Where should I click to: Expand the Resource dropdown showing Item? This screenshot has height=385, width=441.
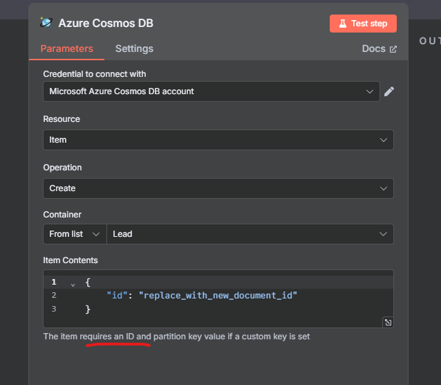[x=218, y=140]
